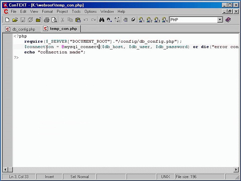Click the 'echo' keyword in line 4

pyautogui.click(x=30, y=52)
